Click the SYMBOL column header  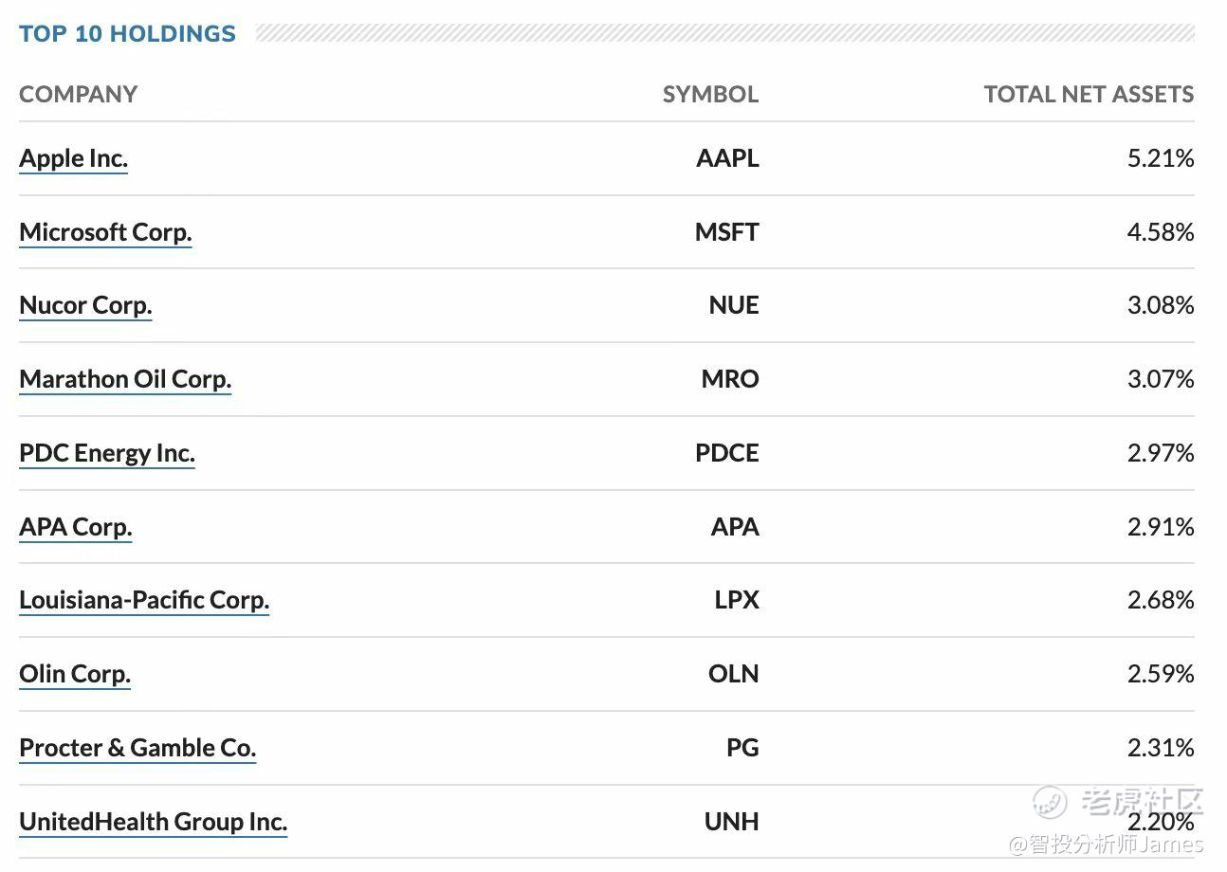(x=710, y=95)
